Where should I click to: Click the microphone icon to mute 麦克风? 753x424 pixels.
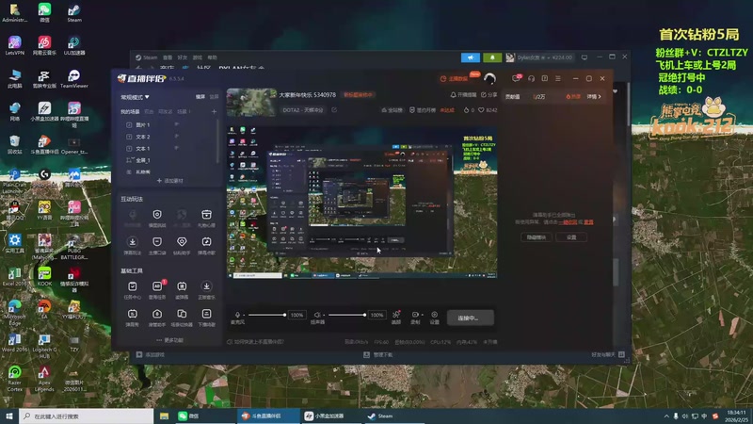coord(237,315)
